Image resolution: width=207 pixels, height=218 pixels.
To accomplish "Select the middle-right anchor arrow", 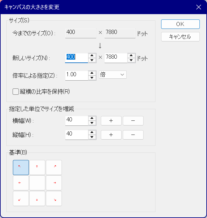I will [54, 183].
